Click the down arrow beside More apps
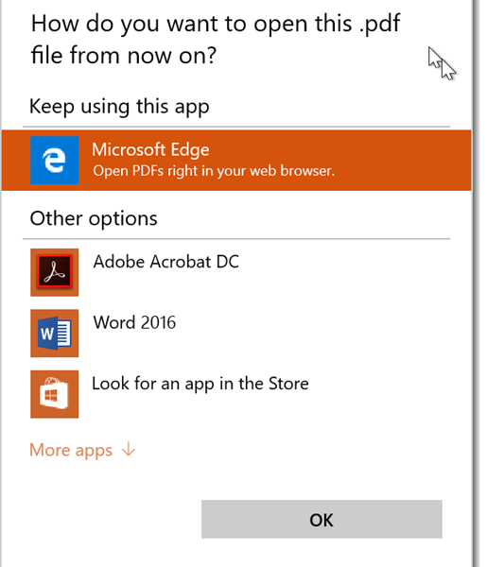 point(129,450)
